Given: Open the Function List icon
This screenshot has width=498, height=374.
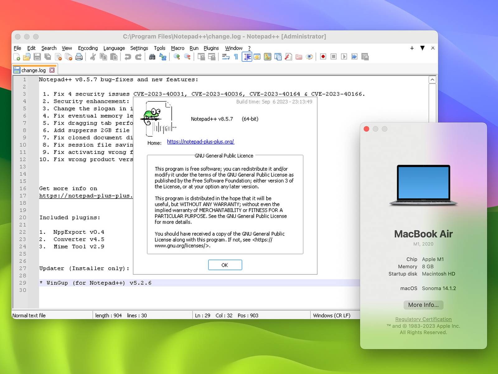Looking at the screenshot, I should [289, 57].
